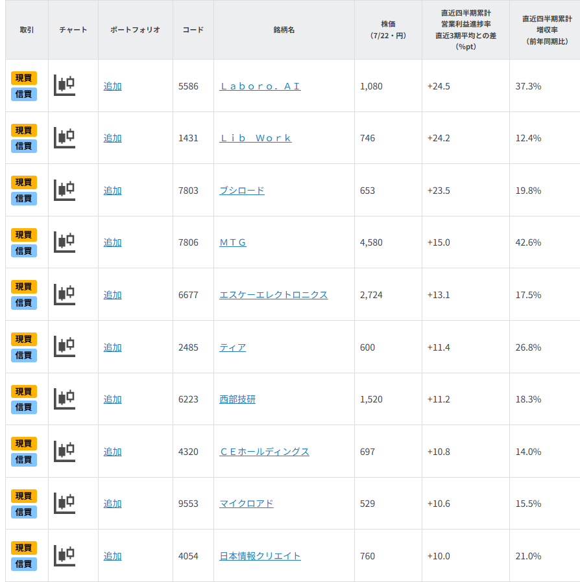
Task: Click the 銘柄名 column header
Action: (284, 30)
